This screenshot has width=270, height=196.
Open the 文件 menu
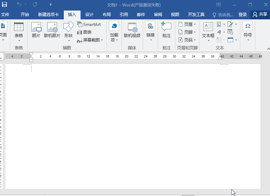tap(5, 15)
